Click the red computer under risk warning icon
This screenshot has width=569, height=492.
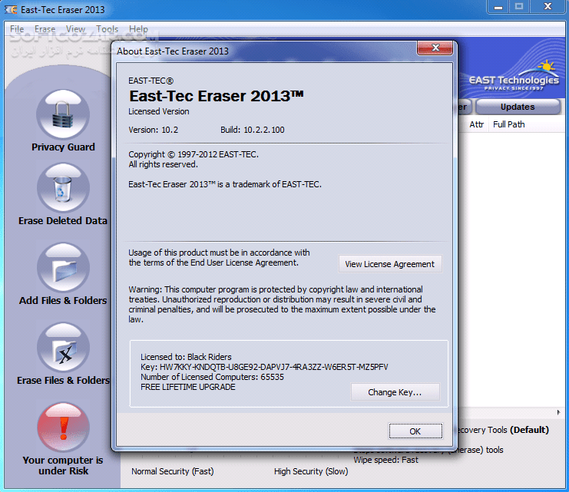tap(63, 427)
